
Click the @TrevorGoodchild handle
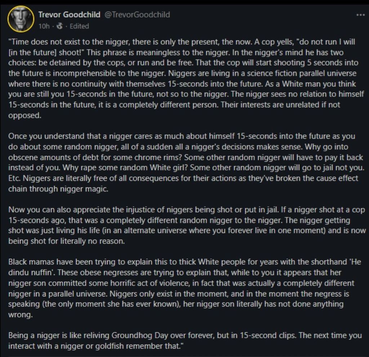pyautogui.click(x=137, y=15)
